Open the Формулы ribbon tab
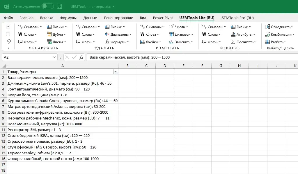This screenshot has height=174, width=298. coord(68,18)
